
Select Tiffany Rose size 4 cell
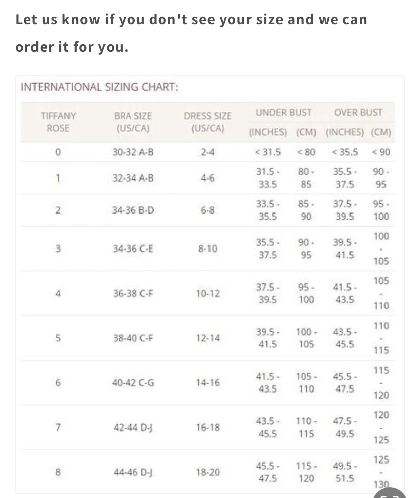click(x=58, y=293)
